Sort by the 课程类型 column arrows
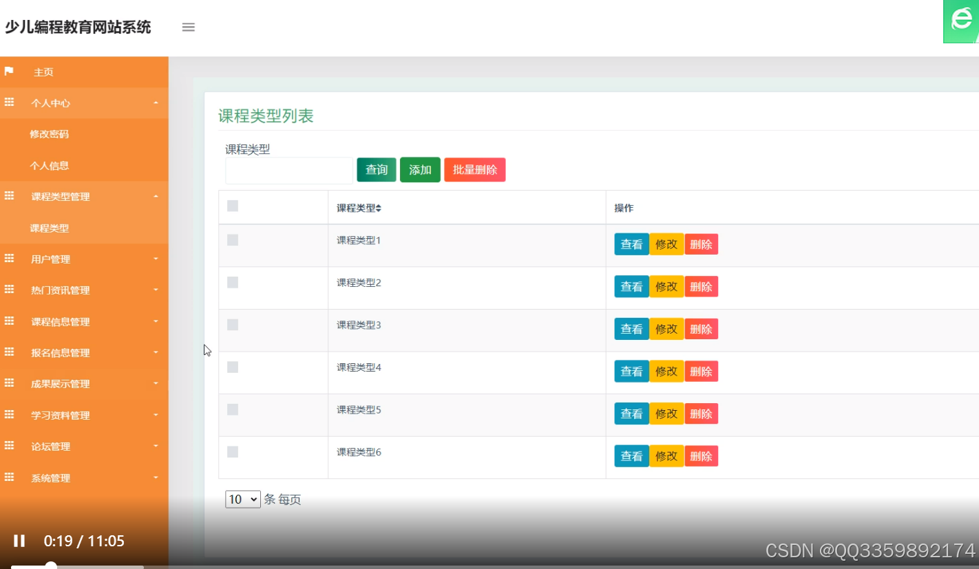 (x=378, y=208)
